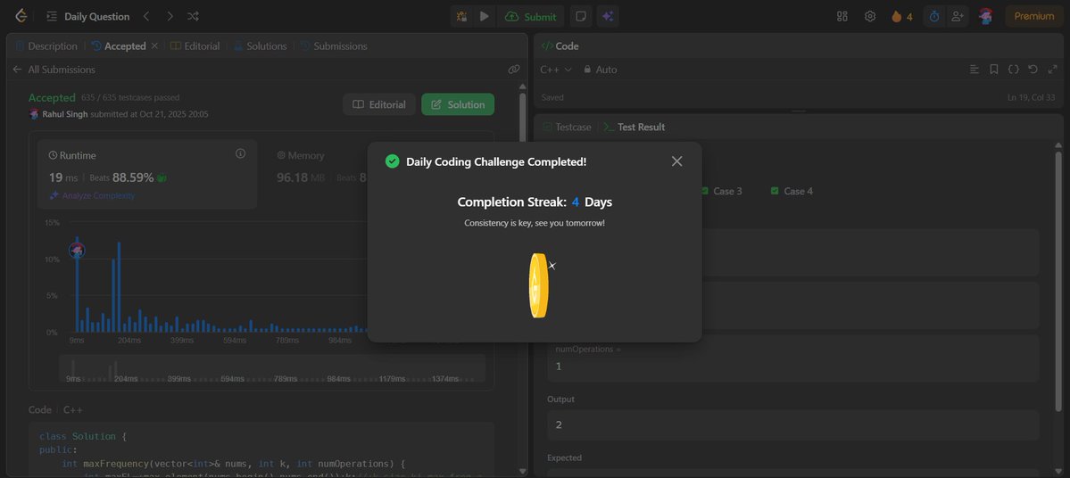
Task: Switch to the Description tab
Action: tap(46, 46)
